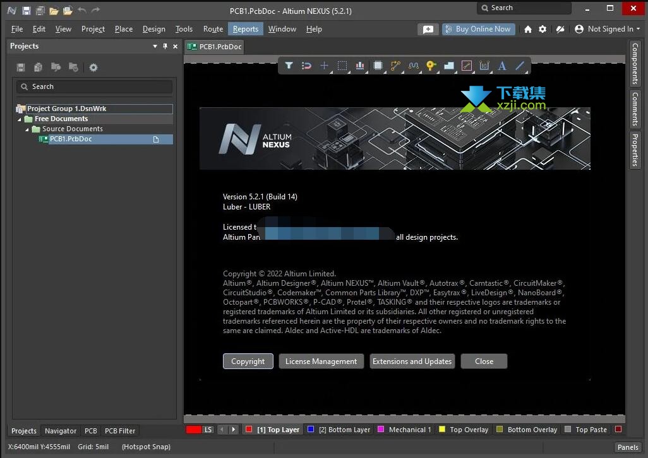Screen dimensions: 648x458
Task: Select the Keepout pink-framed tool
Action: [467, 66]
